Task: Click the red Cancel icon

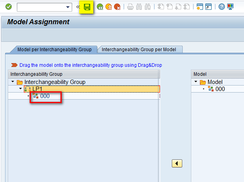Action: [x=117, y=7]
